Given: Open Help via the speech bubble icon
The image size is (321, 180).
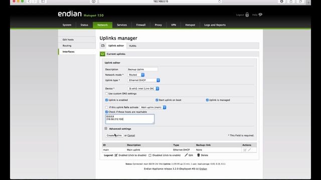Looking at the screenshot, I should [260, 14].
